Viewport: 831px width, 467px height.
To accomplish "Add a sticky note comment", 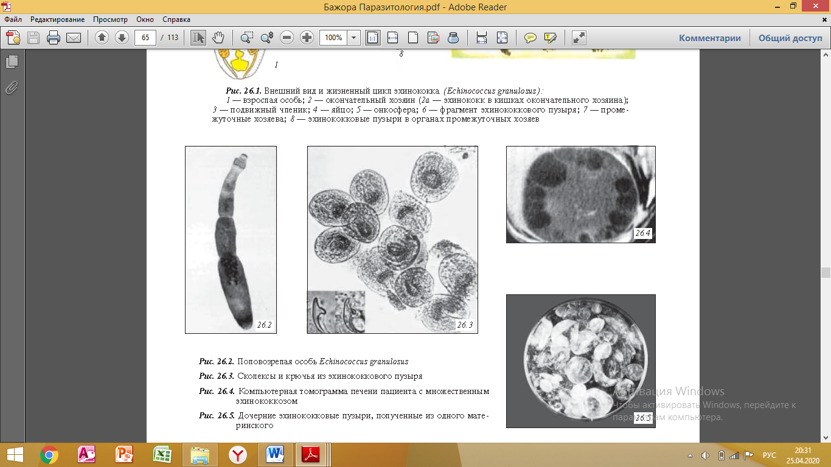I will [x=530, y=38].
